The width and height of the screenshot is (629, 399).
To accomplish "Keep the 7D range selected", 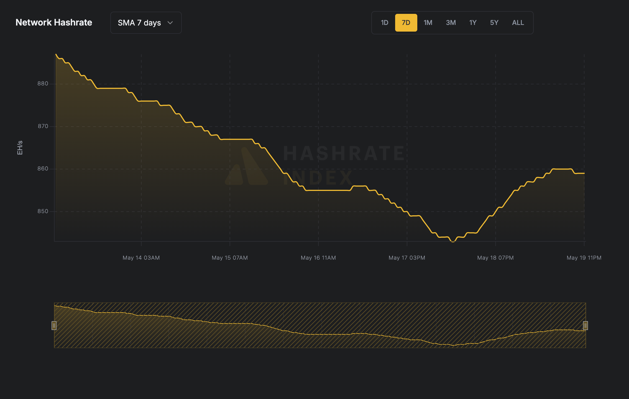I will [406, 23].
